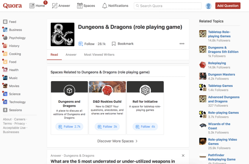Viewport: 249px width, 164px height.
Task: Open the Tabletop Games topic link
Action: [220, 86]
